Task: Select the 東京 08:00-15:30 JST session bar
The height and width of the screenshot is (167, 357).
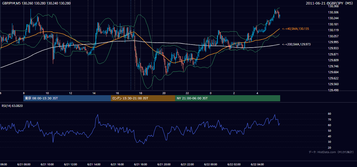Action: coord(67,98)
